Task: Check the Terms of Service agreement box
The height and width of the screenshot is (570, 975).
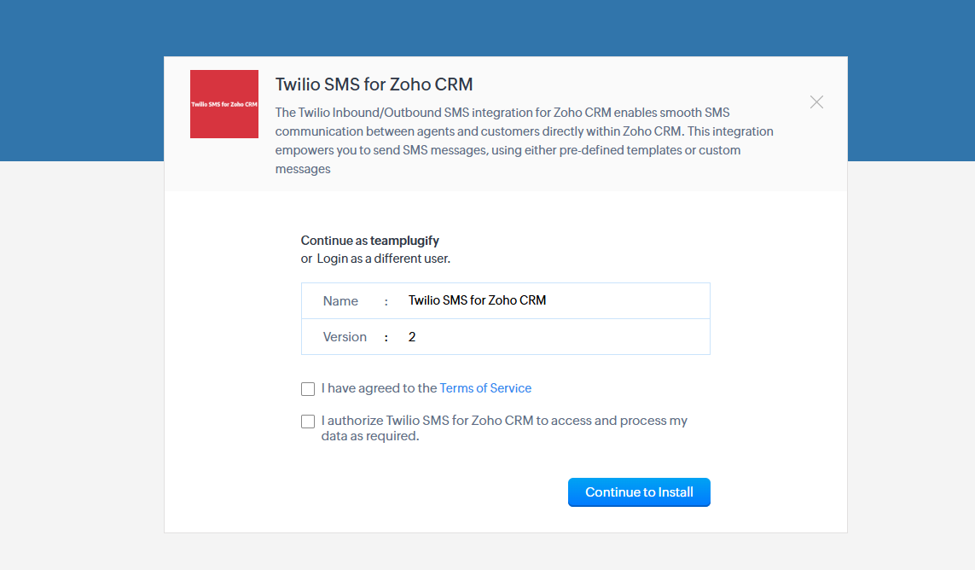Action: coord(308,389)
